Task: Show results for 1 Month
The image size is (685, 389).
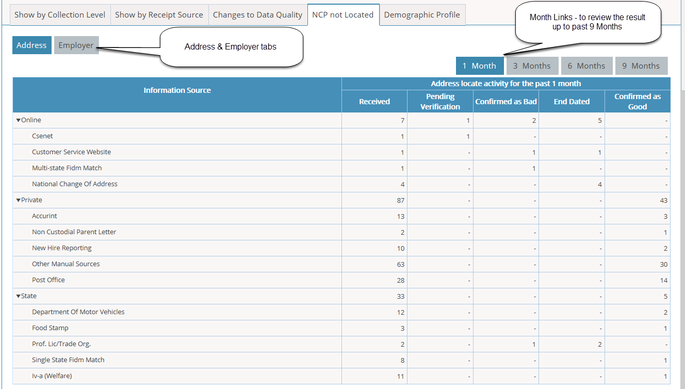Action: pyautogui.click(x=479, y=66)
